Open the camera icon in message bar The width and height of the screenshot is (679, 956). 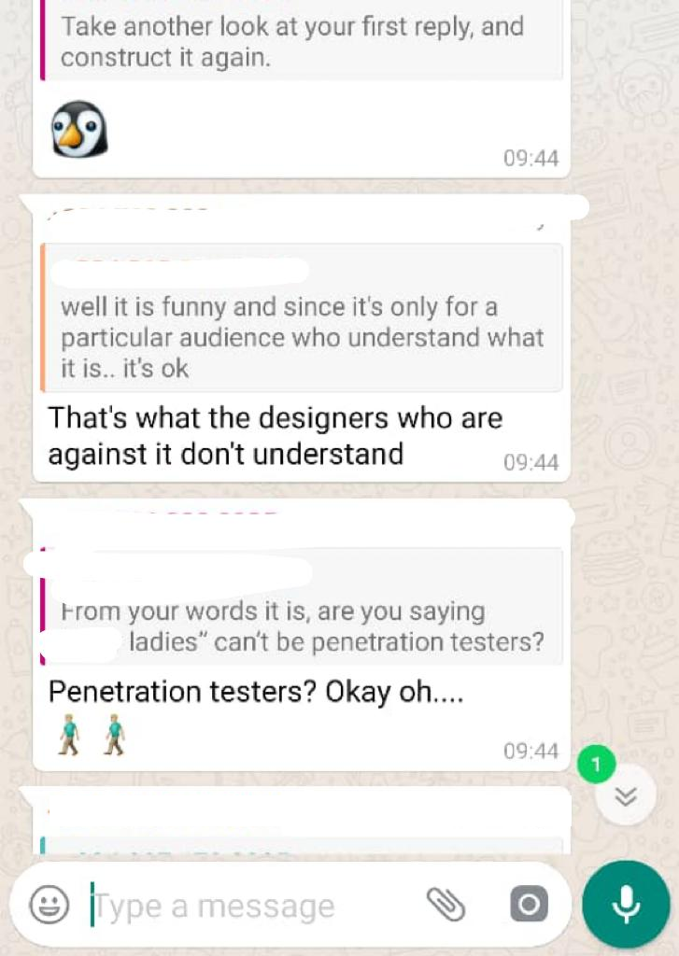(529, 904)
